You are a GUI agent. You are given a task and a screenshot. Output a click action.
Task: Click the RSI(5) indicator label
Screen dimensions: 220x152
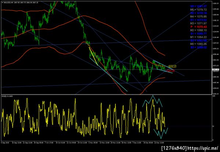(x=7, y=96)
